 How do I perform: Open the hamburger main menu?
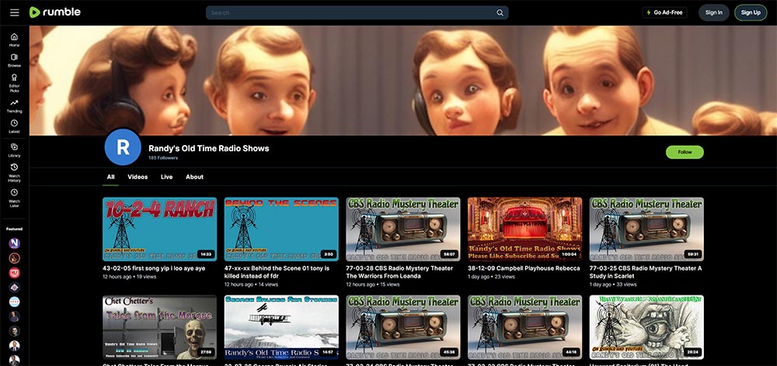[x=14, y=12]
